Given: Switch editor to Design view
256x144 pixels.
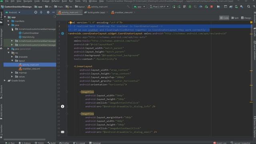Looking at the screenshot, I should [x=246, y=18].
